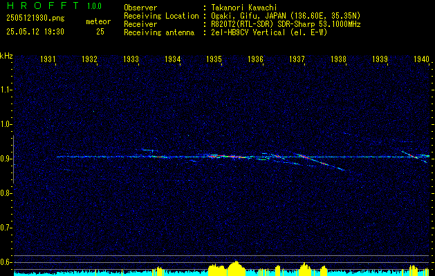Click the 1931 time marker
The image size is (435, 276).
[48, 59]
